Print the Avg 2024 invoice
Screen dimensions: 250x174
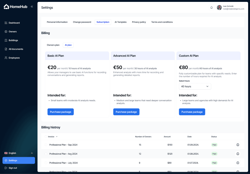(x=238, y=154)
